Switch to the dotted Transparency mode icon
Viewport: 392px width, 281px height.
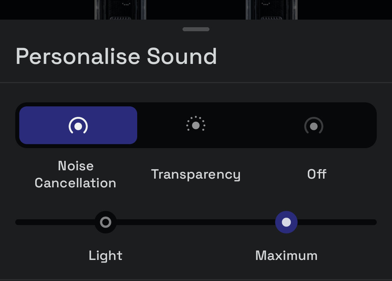pyautogui.click(x=196, y=124)
